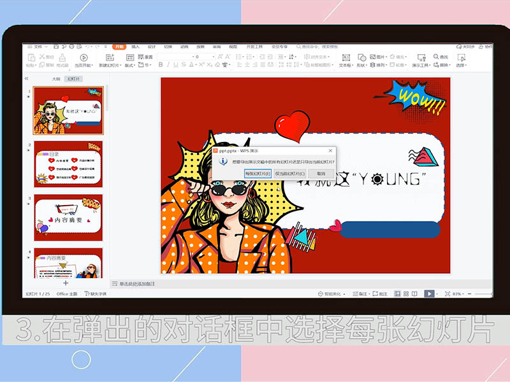Click the 仅当前幻灯片(C) dialog button
The height and width of the screenshot is (382, 510).
click(x=290, y=174)
